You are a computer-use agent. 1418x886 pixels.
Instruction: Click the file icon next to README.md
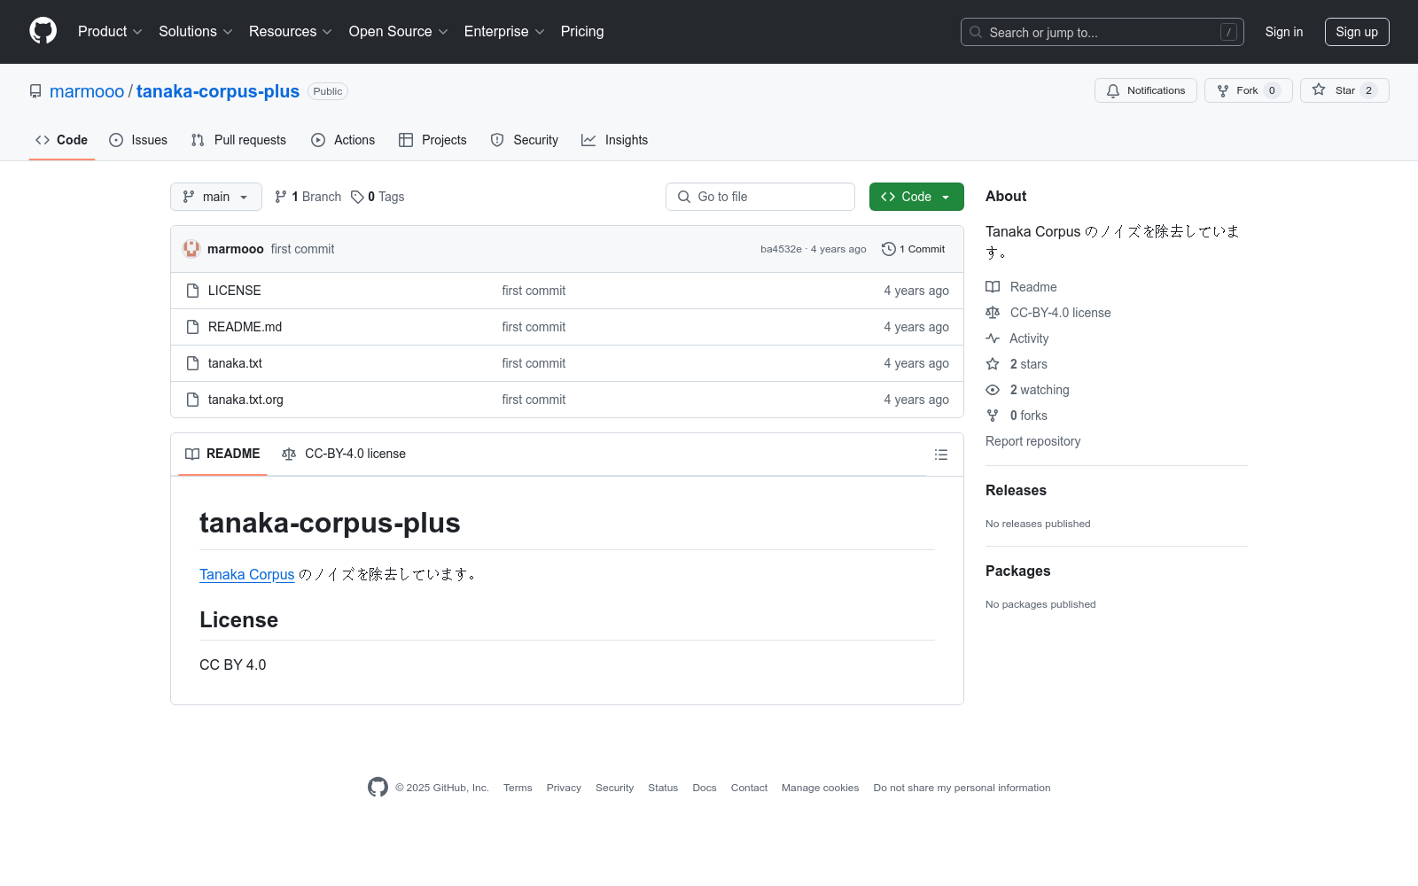coord(192,327)
